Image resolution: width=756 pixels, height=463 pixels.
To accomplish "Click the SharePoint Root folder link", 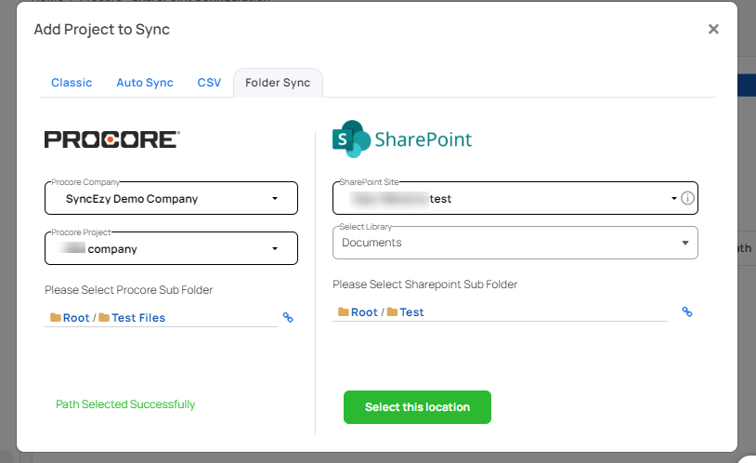I will 364,312.
